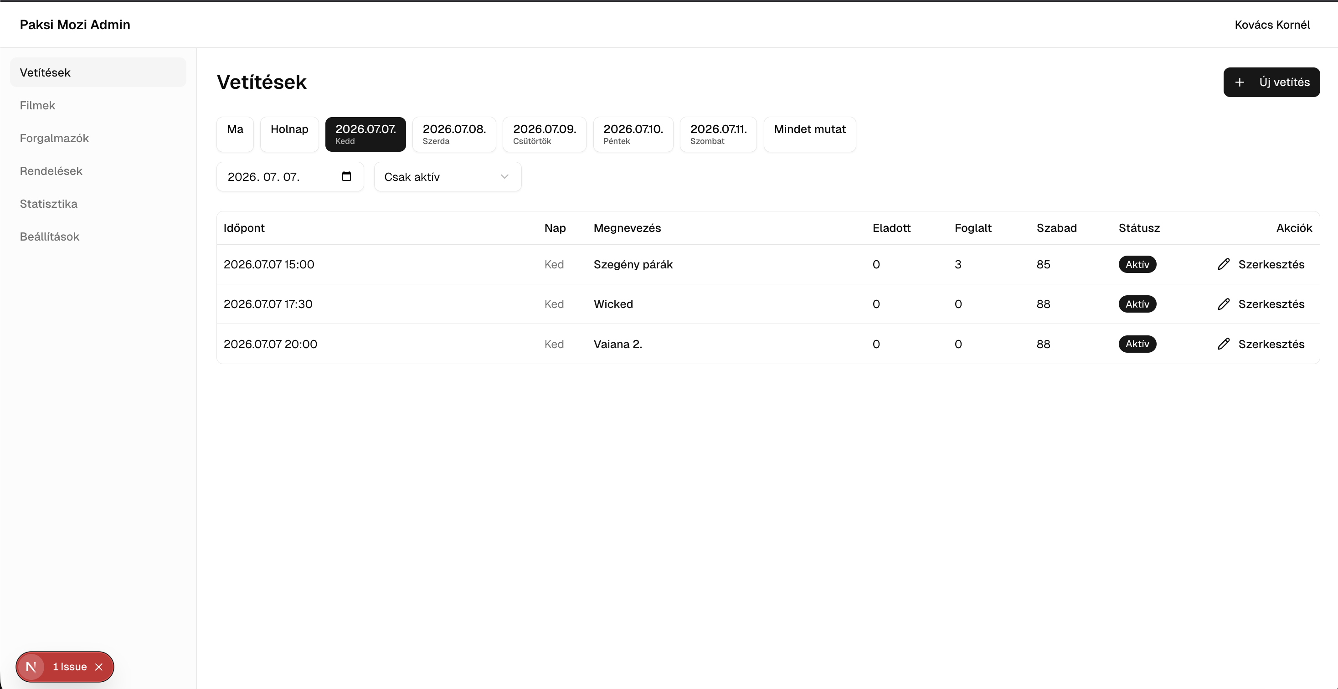Click the Vetítések page heading
1338x689 pixels.
click(x=261, y=82)
